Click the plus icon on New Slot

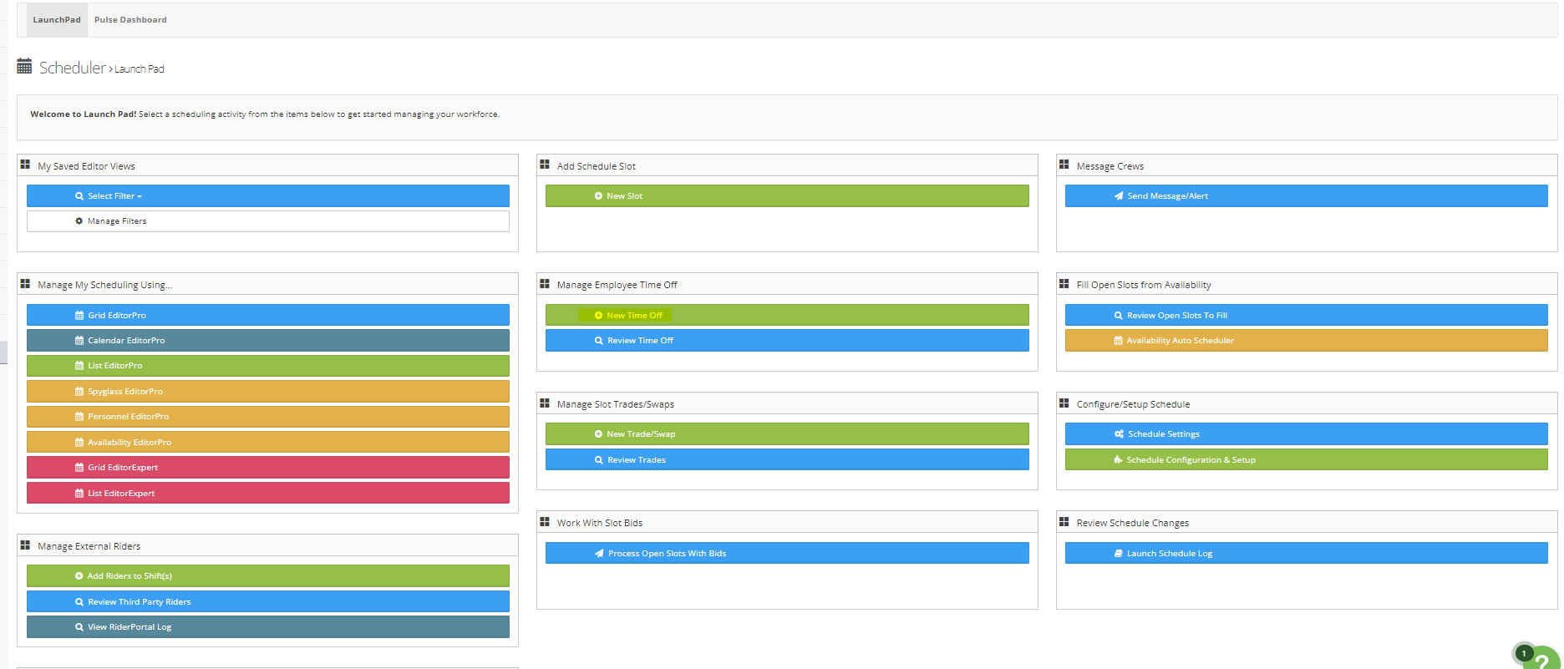tap(598, 196)
